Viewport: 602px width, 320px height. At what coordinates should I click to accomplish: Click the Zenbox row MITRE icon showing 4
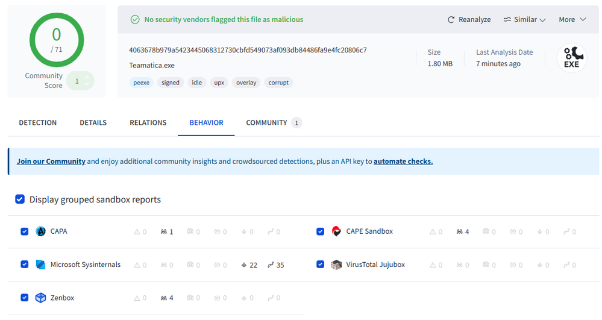163,298
